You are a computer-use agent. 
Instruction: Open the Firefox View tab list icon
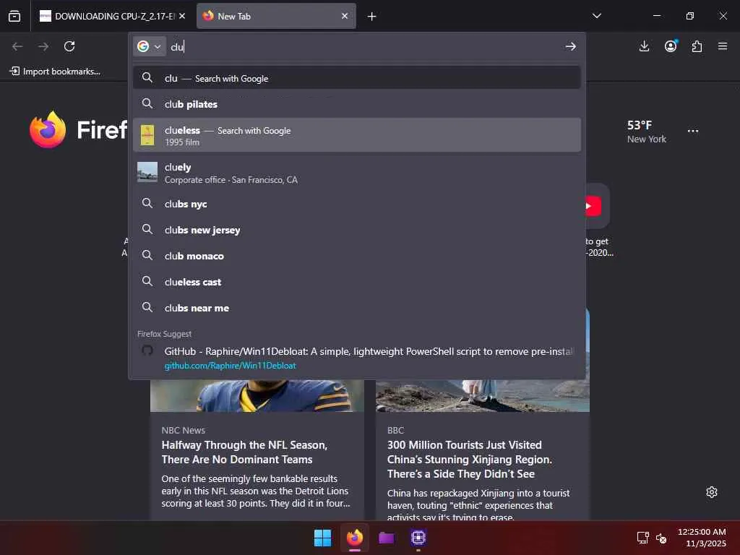coord(14,16)
